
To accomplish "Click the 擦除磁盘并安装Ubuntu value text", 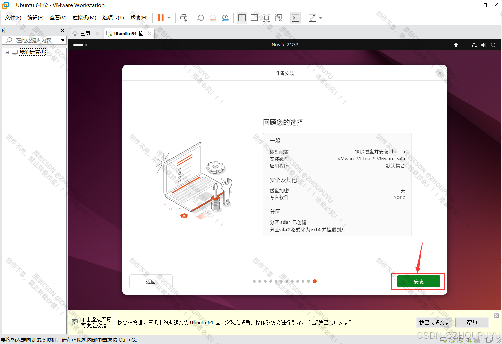I will tap(380, 152).
